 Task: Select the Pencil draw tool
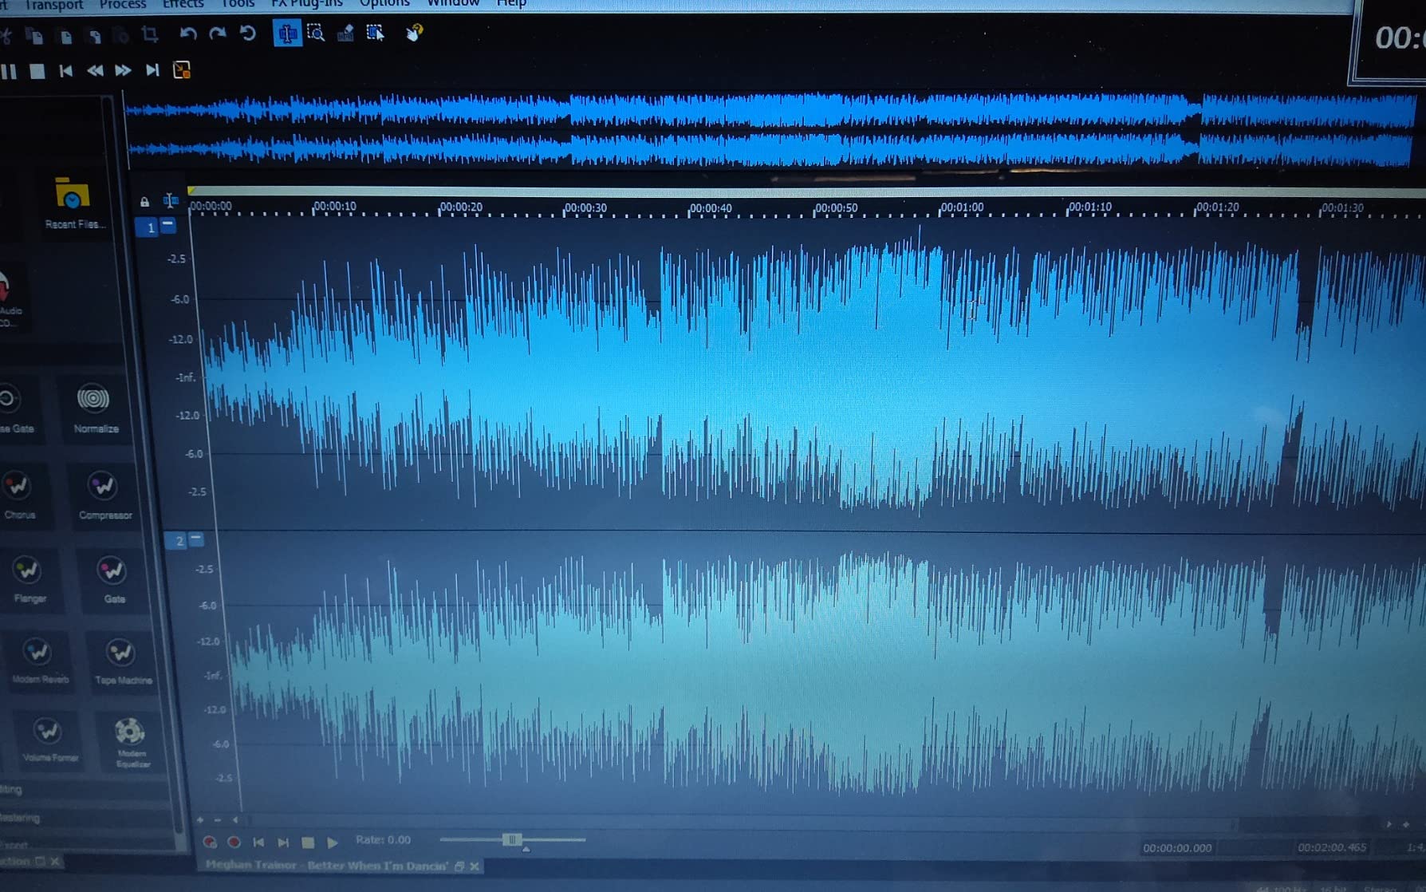pos(345,34)
